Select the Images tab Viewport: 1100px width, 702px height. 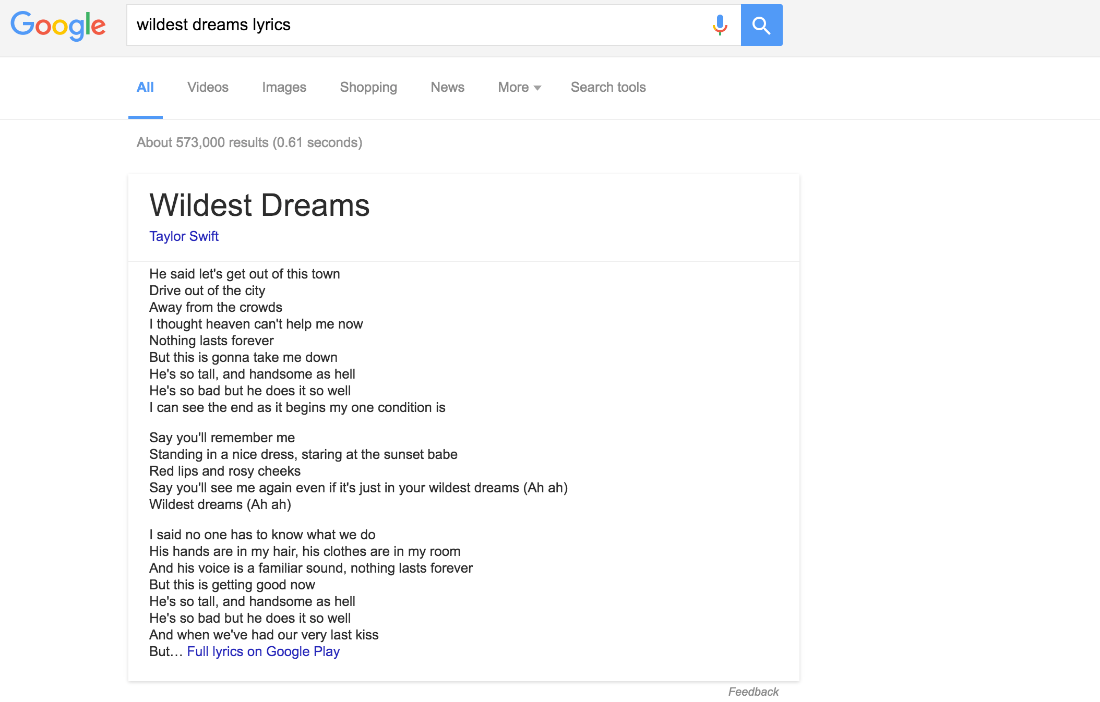coord(284,87)
